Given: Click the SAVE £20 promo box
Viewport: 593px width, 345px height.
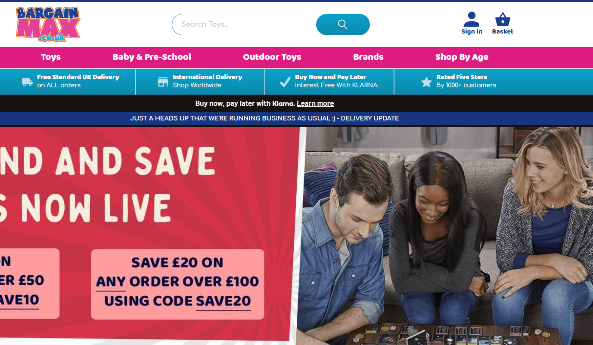Looking at the screenshot, I should 177,284.
